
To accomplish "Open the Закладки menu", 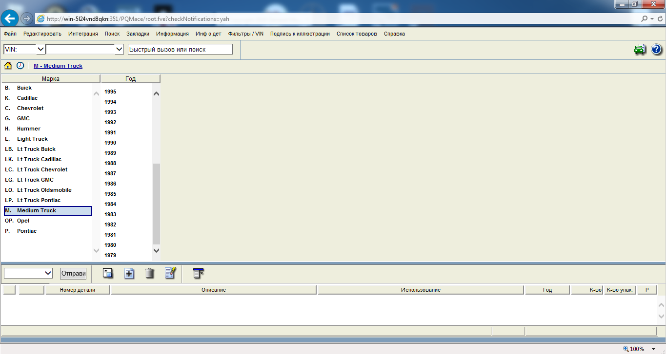I will point(138,34).
